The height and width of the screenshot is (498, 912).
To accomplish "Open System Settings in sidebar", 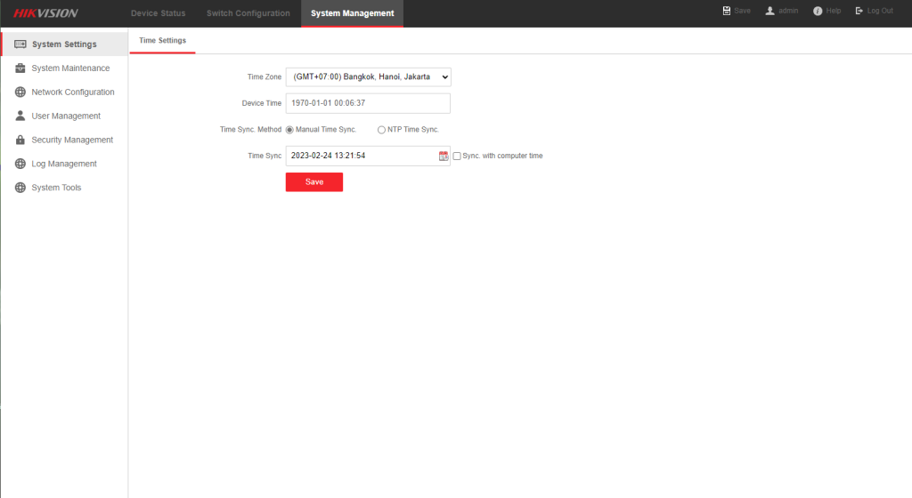I will tap(64, 44).
